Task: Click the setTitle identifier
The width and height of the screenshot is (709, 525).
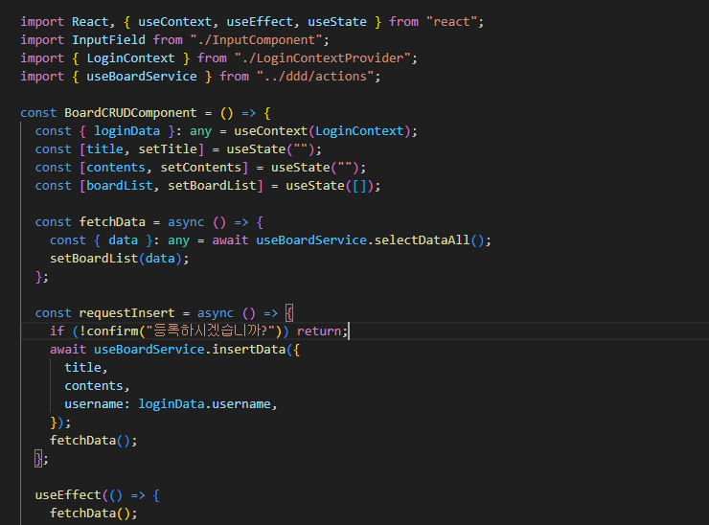Action: [168, 148]
